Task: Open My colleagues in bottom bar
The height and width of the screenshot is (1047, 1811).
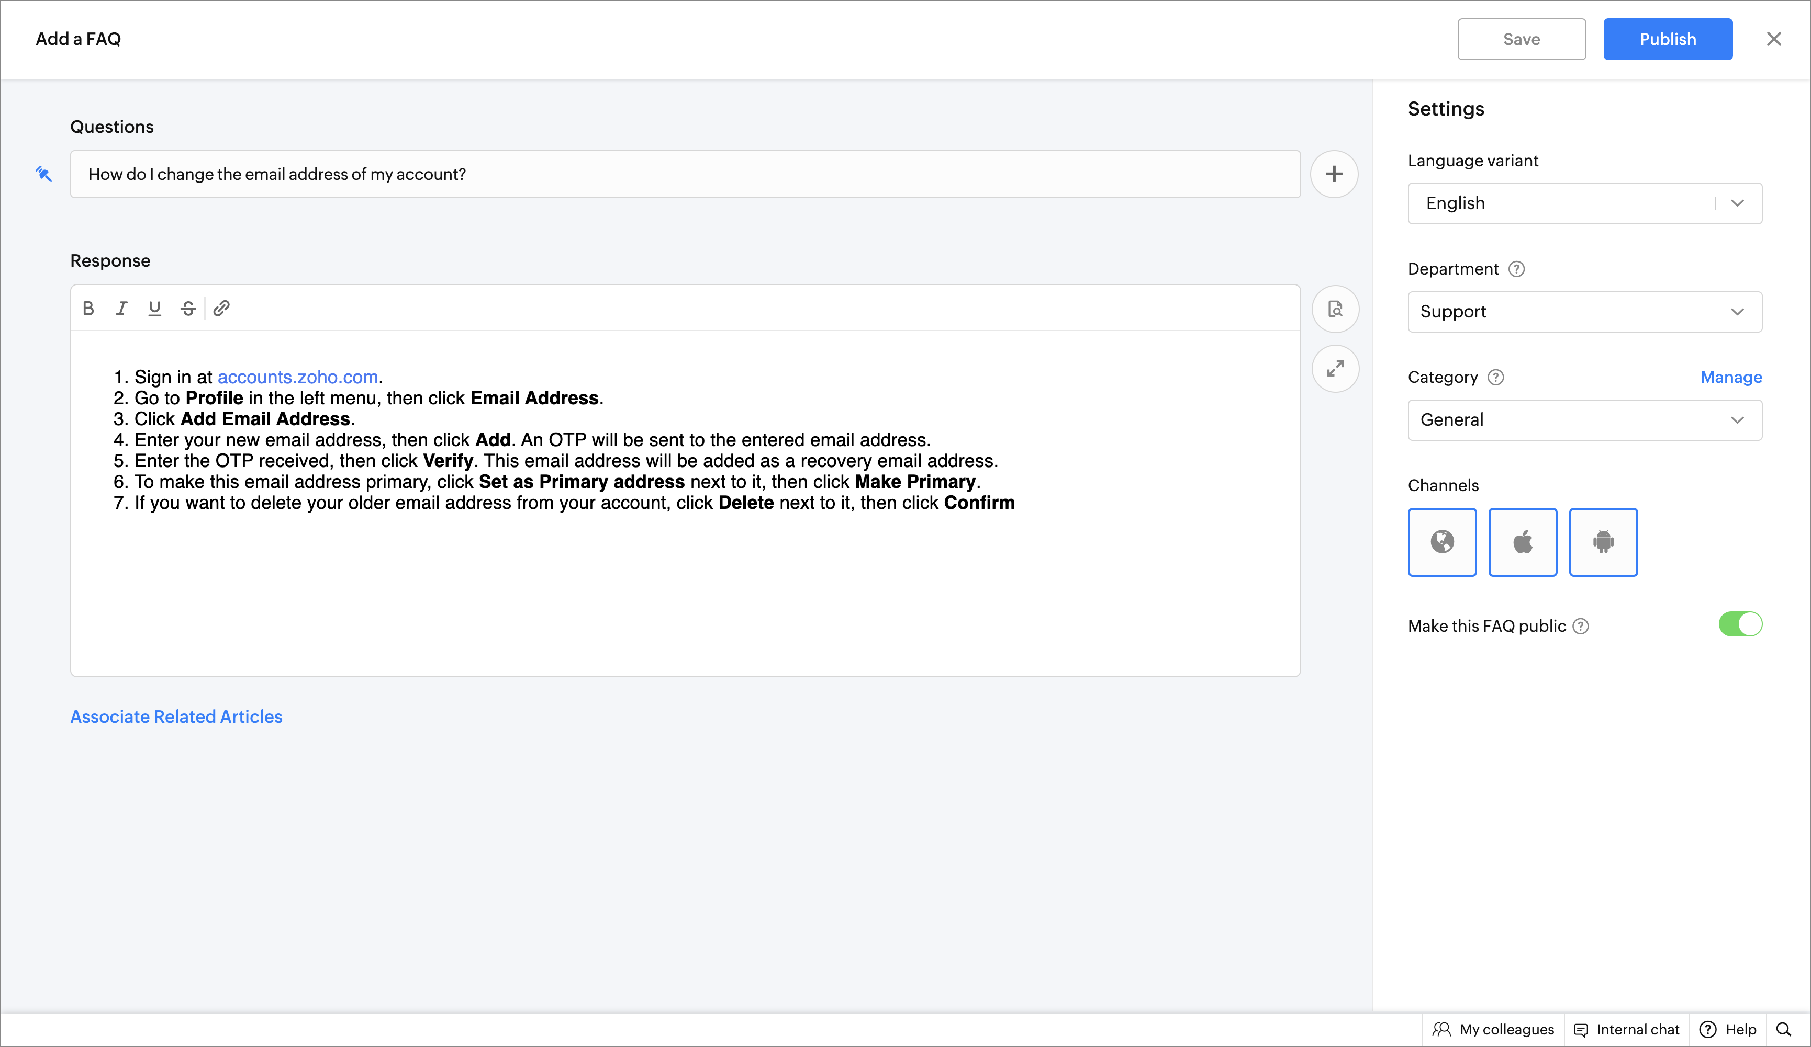Action: pyautogui.click(x=1493, y=1029)
